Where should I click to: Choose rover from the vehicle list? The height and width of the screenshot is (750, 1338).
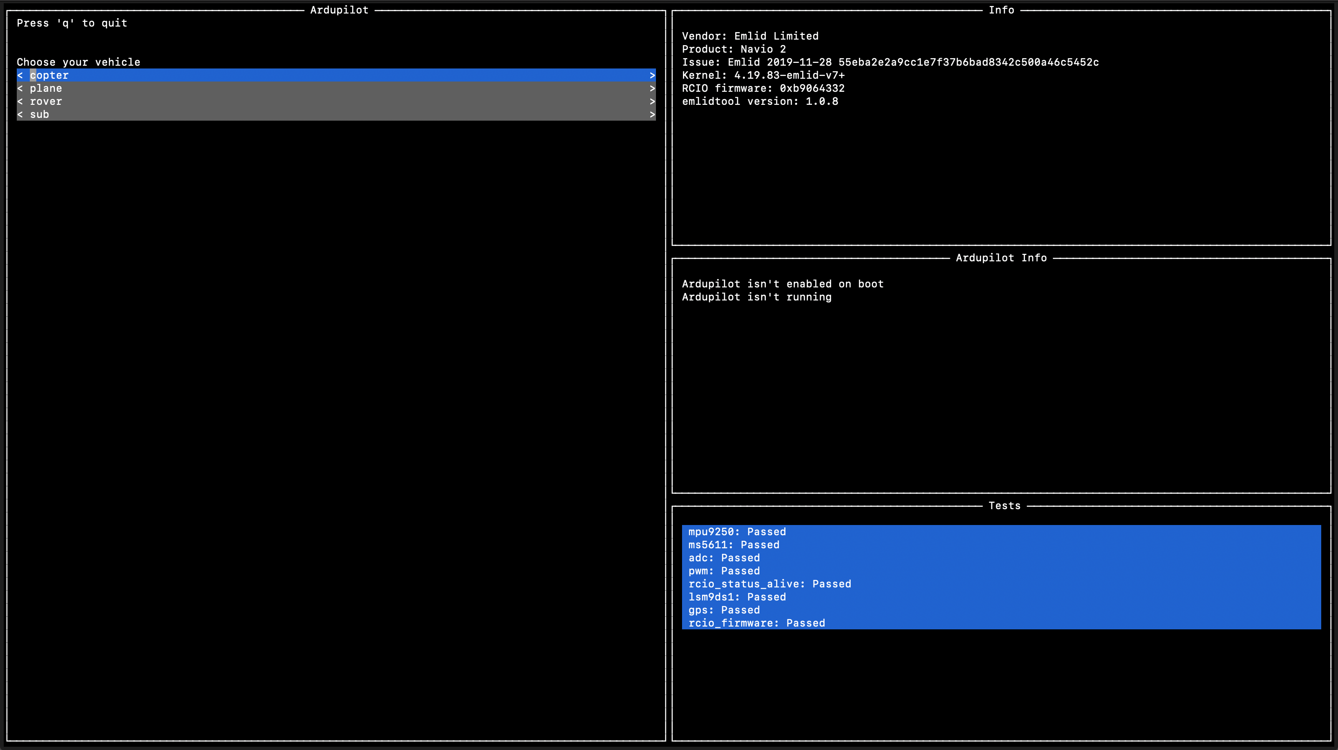336,101
